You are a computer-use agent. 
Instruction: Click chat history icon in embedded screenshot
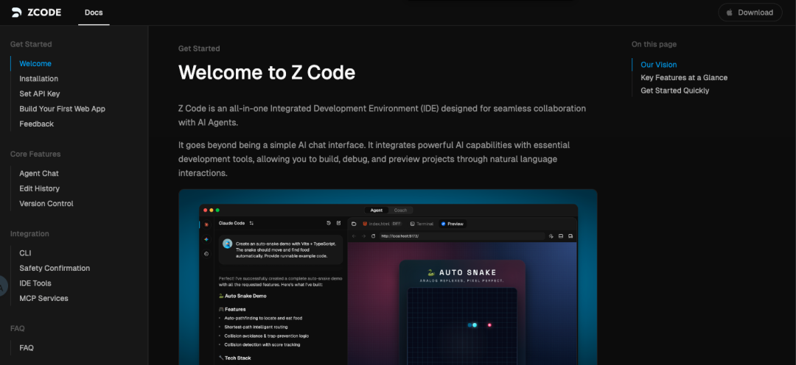329,223
